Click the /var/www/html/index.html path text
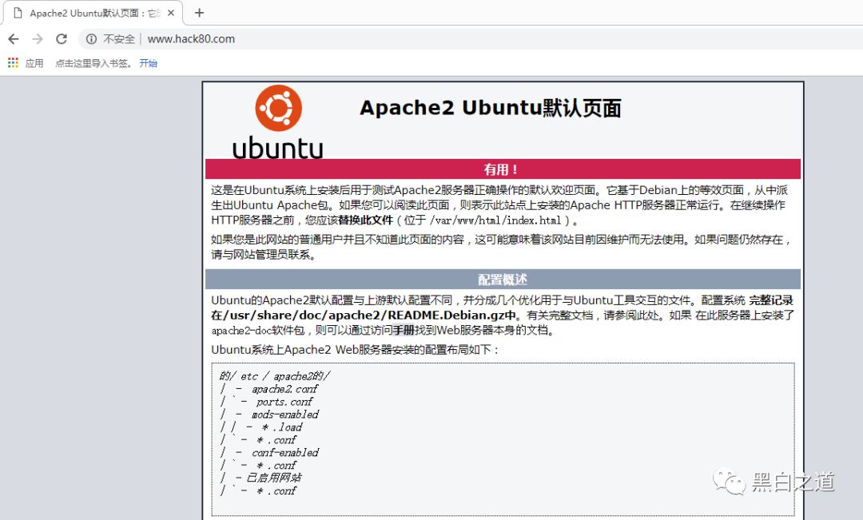Screen dimensions: 863x520 (x=495, y=220)
